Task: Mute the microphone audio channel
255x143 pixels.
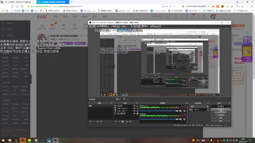Action: click(x=180, y=111)
